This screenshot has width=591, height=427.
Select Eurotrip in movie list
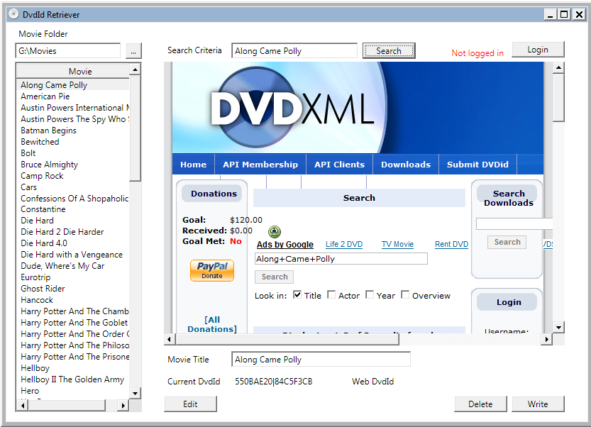point(73,277)
